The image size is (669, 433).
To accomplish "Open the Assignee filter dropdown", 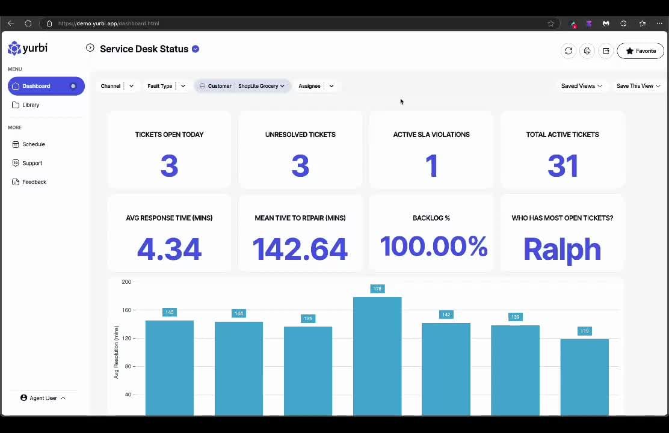I will point(331,86).
